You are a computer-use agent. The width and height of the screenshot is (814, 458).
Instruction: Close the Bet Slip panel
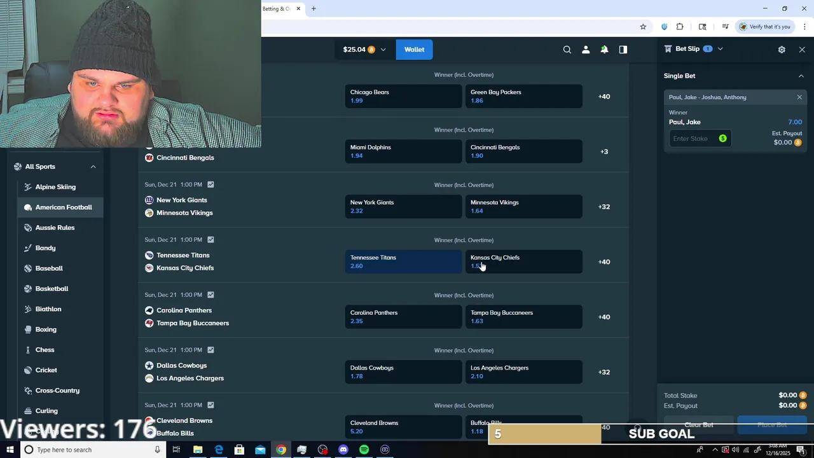point(802,50)
